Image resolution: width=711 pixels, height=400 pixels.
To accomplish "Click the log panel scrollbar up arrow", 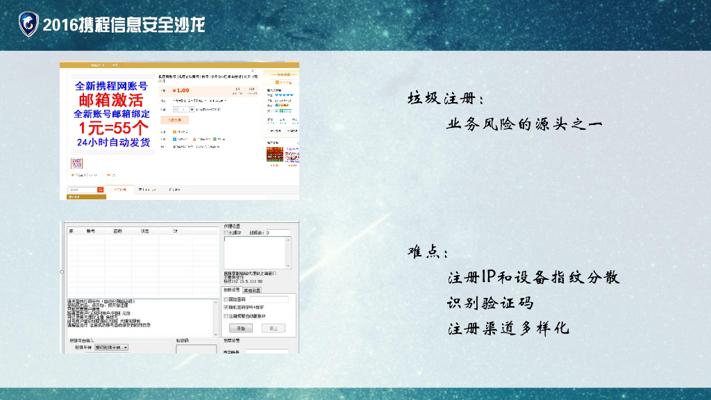I will point(216,302).
